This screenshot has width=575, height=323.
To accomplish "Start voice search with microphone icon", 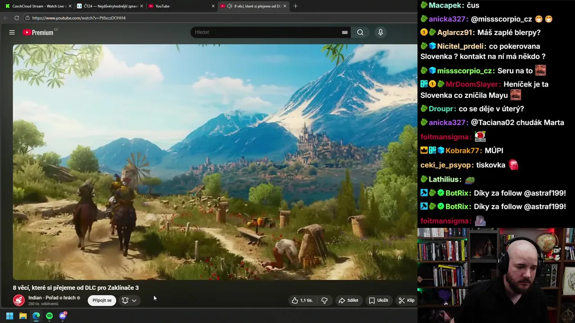I will (x=380, y=32).
